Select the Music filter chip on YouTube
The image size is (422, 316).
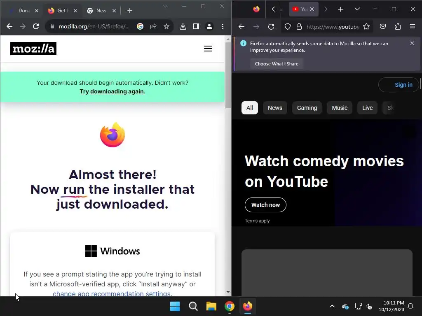[x=340, y=108]
